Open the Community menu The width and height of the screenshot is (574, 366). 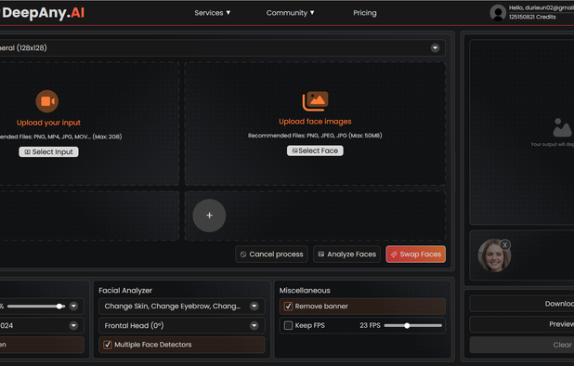coord(290,13)
